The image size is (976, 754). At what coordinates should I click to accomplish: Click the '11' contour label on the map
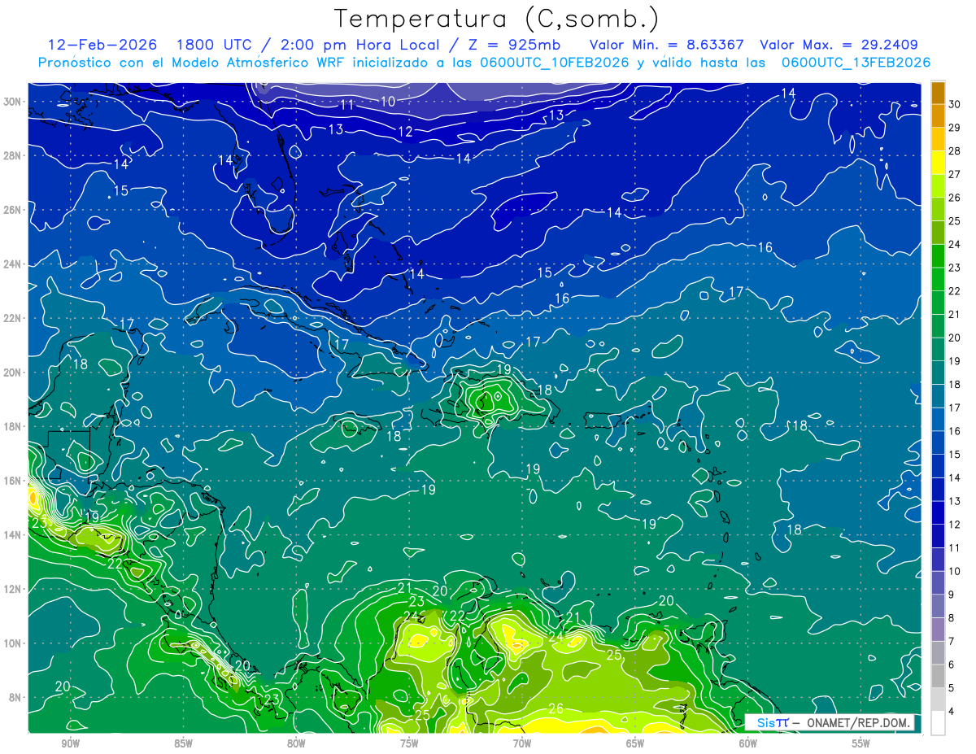(x=347, y=105)
